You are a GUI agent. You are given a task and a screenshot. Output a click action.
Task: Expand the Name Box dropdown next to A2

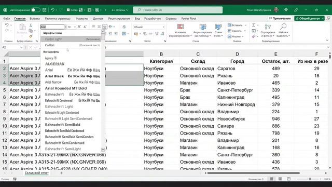point(21,47)
